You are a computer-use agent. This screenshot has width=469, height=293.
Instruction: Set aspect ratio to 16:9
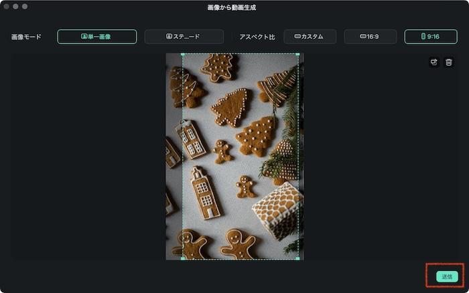point(371,37)
